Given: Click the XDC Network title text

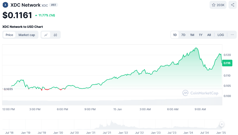Looking at the screenshot, I should tap(26, 5).
